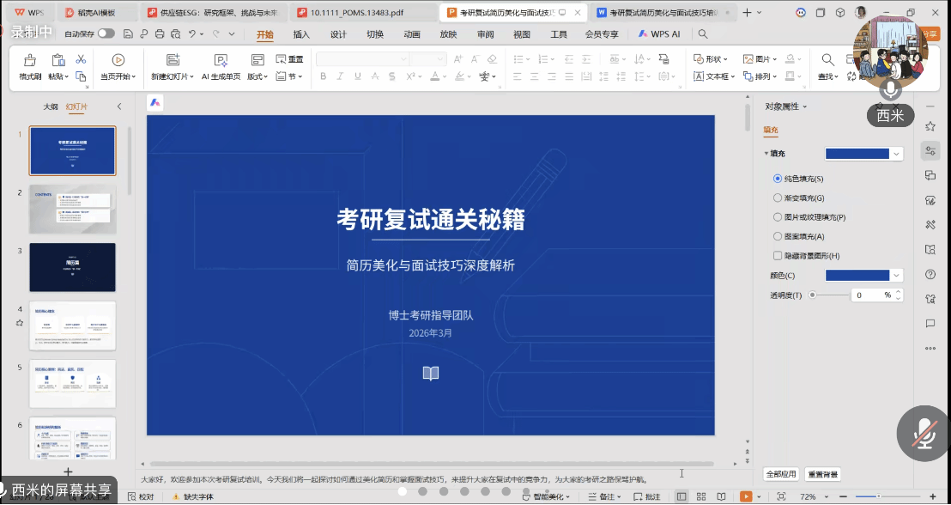Start slideshow from current page icon
The height and width of the screenshot is (505, 951).
[118, 60]
